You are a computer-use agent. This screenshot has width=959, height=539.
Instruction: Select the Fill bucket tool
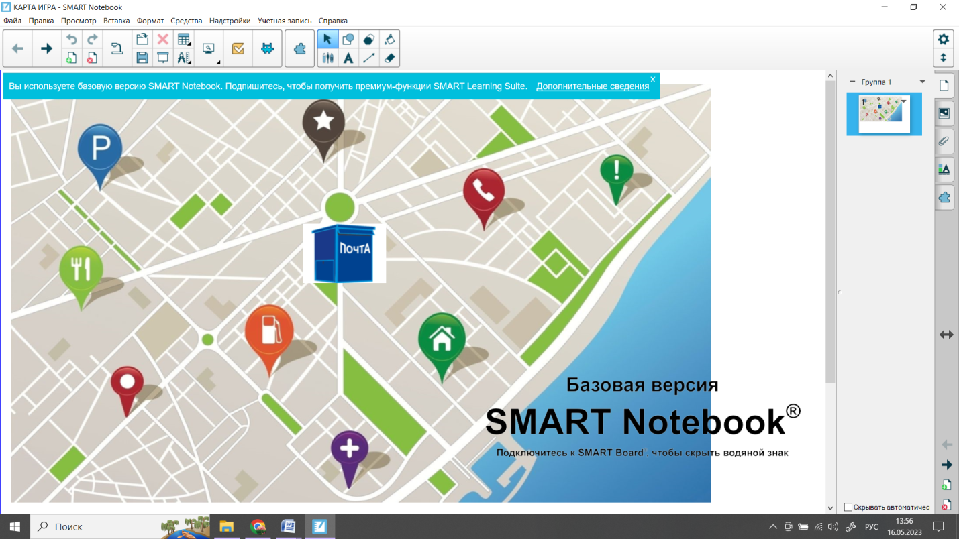coord(389,40)
